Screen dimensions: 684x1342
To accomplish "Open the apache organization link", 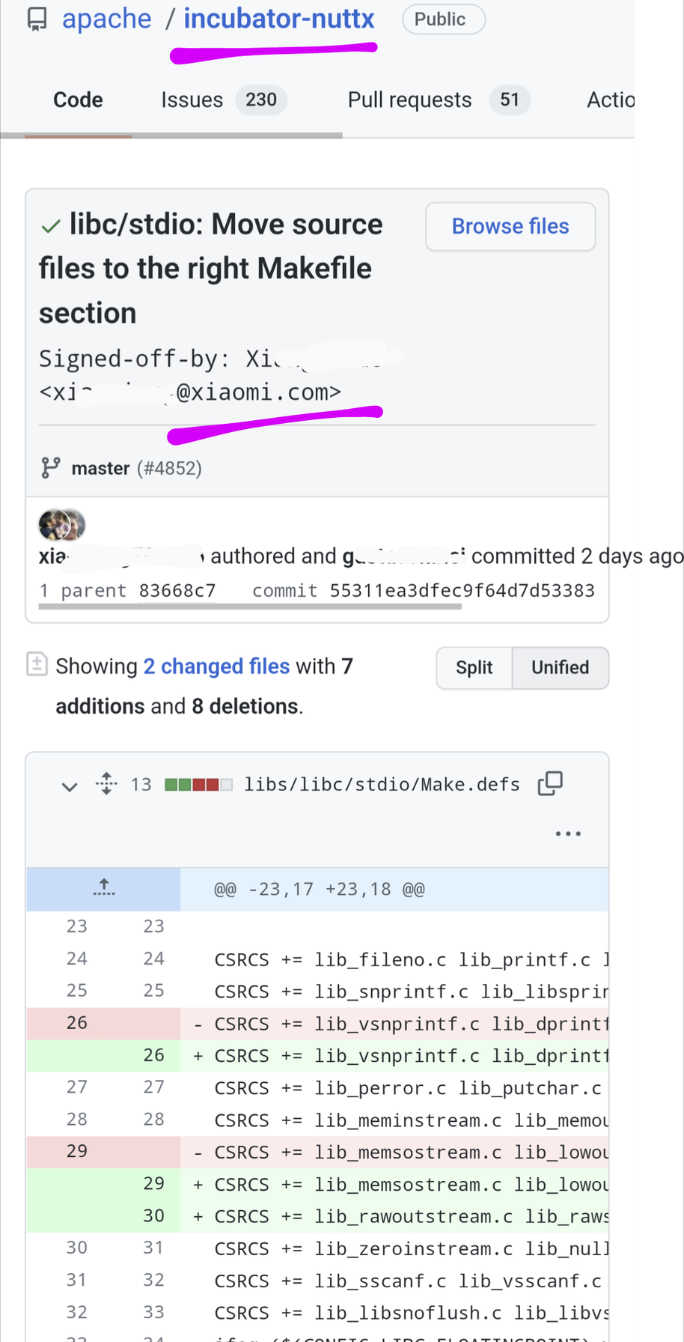I will pyautogui.click(x=106, y=19).
